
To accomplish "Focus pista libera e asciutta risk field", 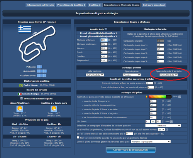I will [x=153, y=109].
